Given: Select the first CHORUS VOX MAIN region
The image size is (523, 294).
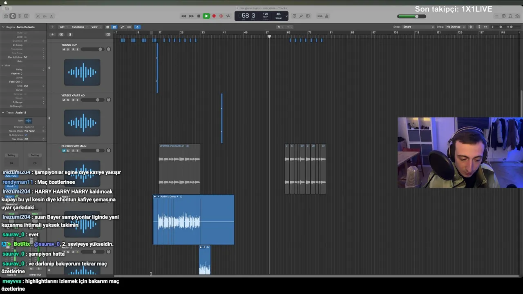Looking at the screenshot, I should pos(179,169).
